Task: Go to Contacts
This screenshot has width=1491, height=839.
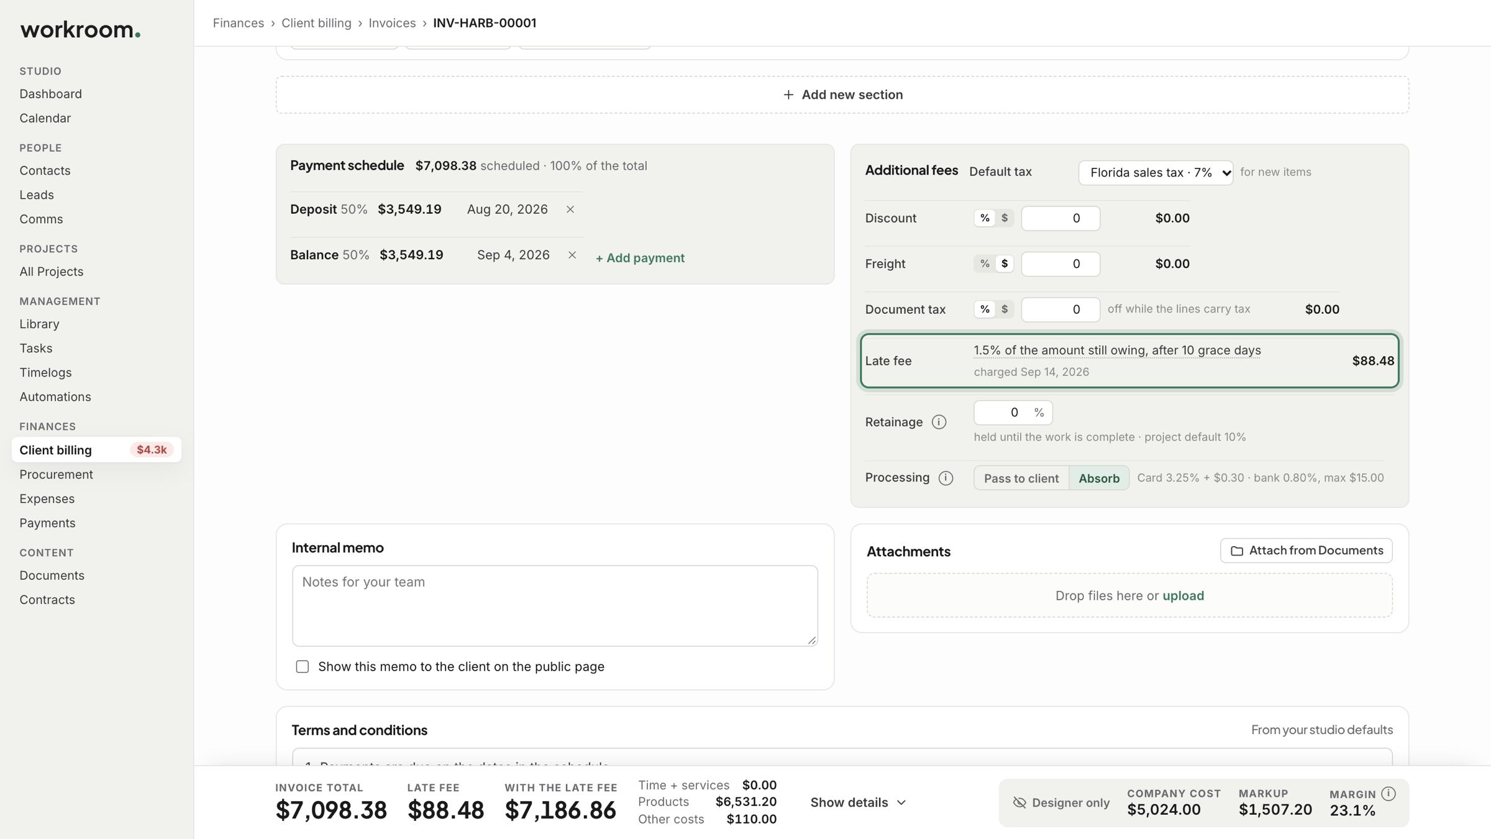Action: tap(45, 170)
